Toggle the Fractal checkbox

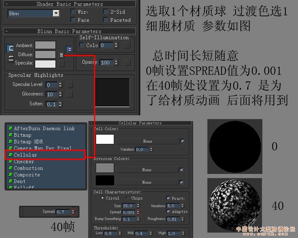point(168,198)
